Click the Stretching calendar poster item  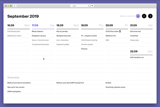point(115,87)
